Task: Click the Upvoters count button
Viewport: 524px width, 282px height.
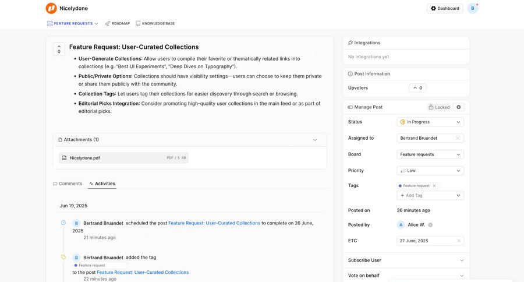Action: click(x=417, y=88)
